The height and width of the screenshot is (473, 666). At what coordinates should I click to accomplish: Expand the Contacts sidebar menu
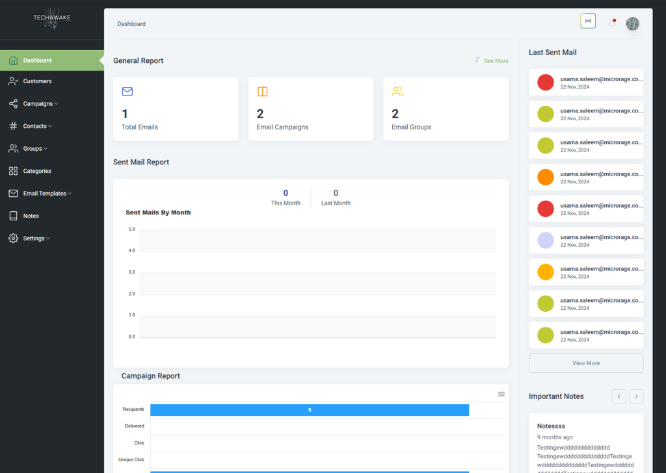click(x=37, y=126)
